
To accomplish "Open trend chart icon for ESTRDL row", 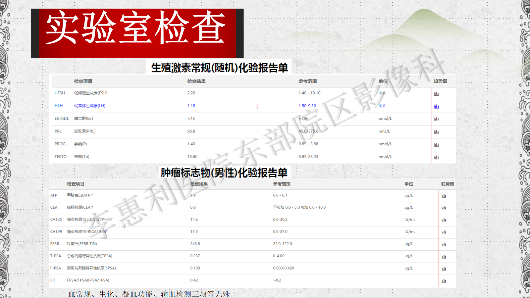I will [x=436, y=119].
